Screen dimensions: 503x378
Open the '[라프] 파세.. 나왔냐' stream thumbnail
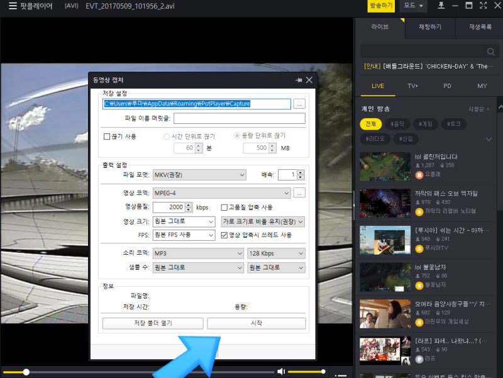click(x=385, y=351)
